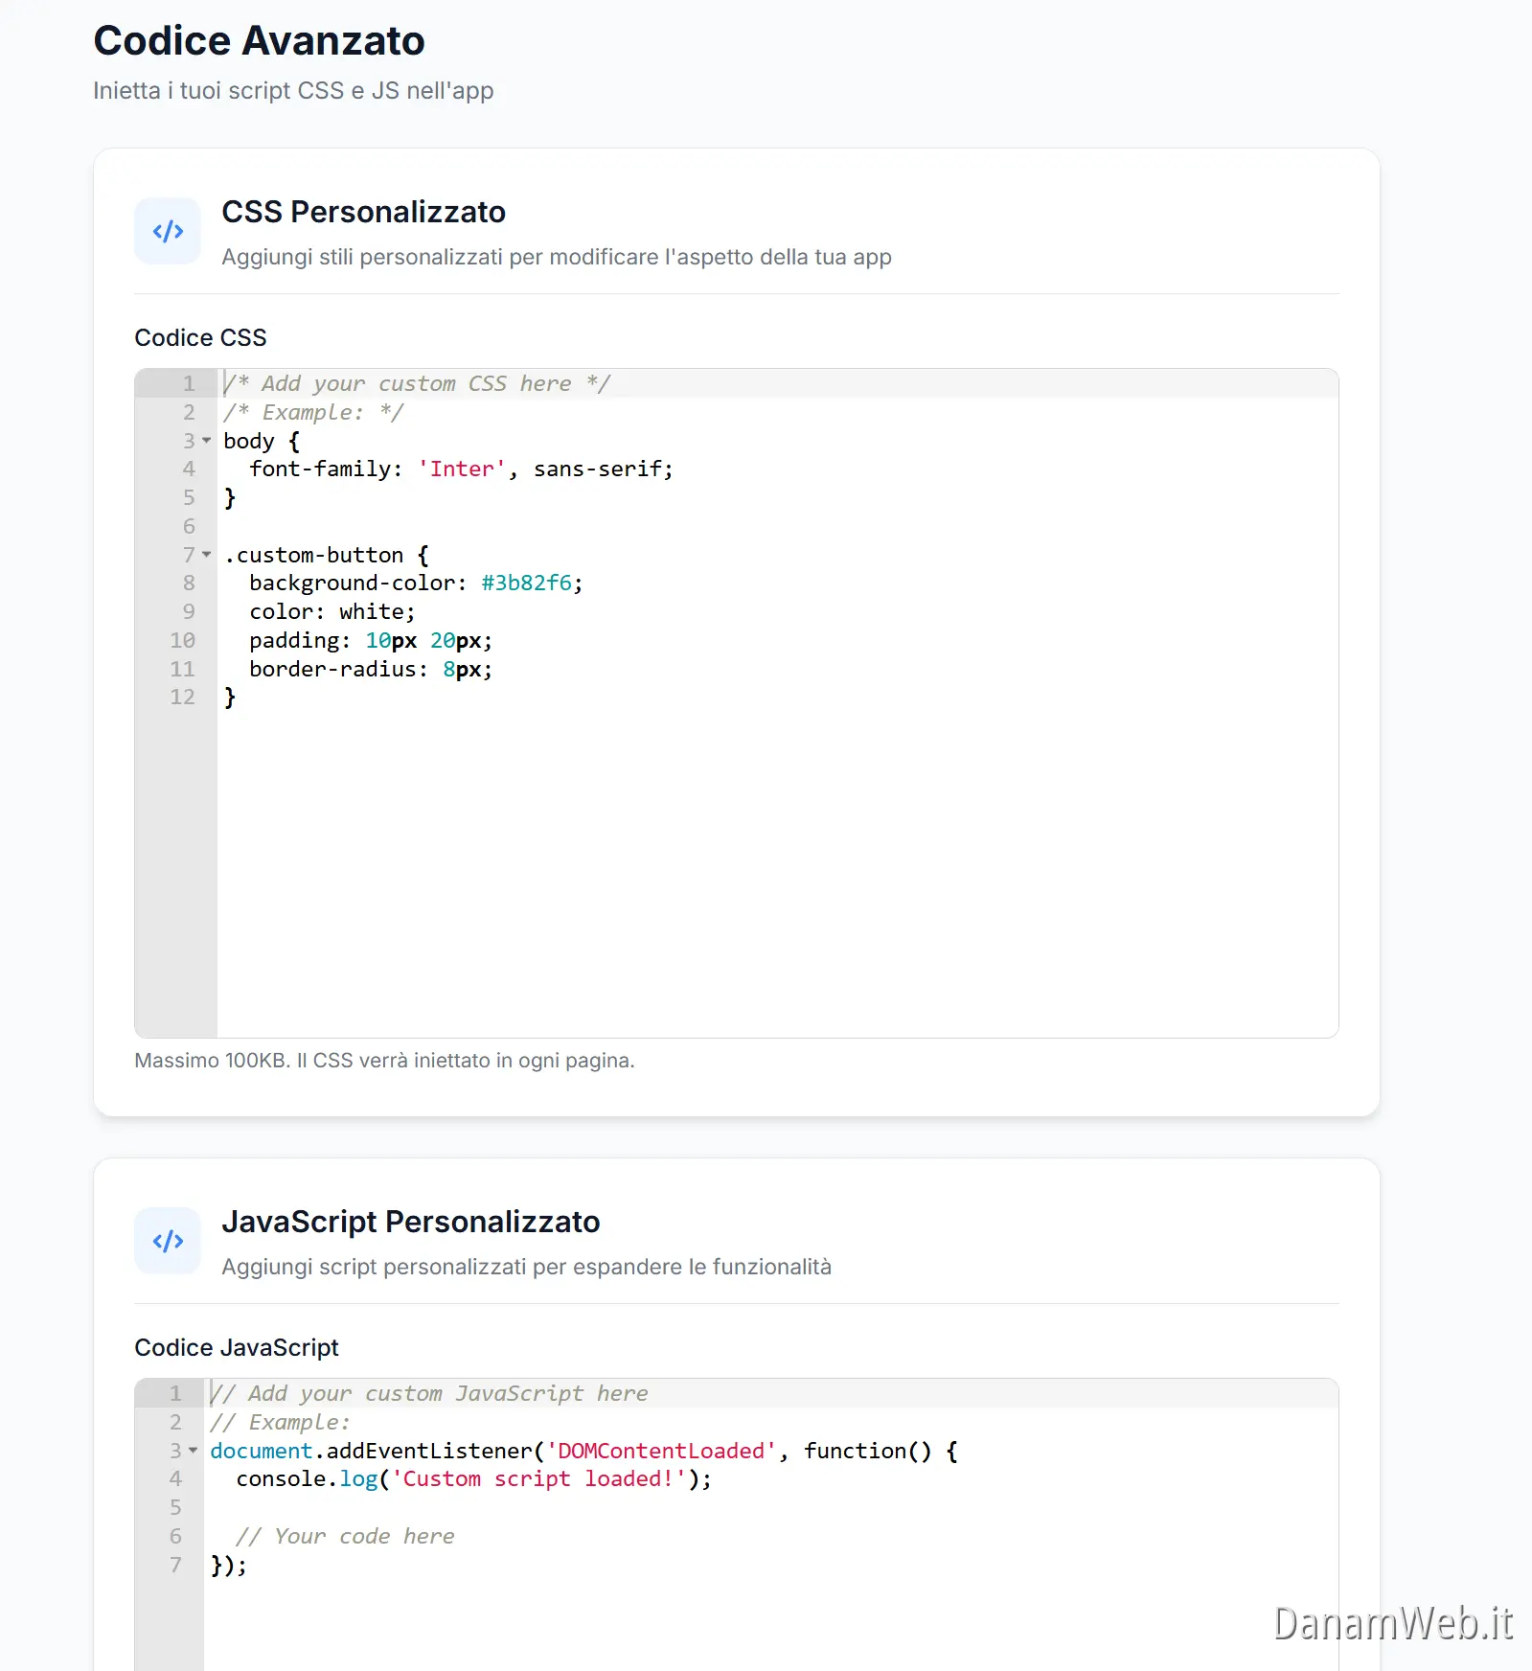
Task: Fold the .custom-button rule in CSS editor
Action: click(x=207, y=555)
